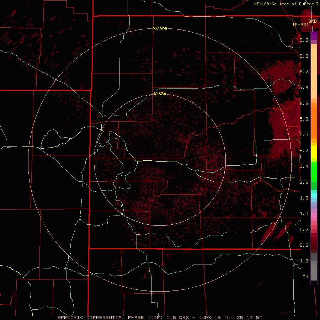Click the -0.5 value on the color scale
Viewport: 320px width, 320px height.
(x=303, y=245)
